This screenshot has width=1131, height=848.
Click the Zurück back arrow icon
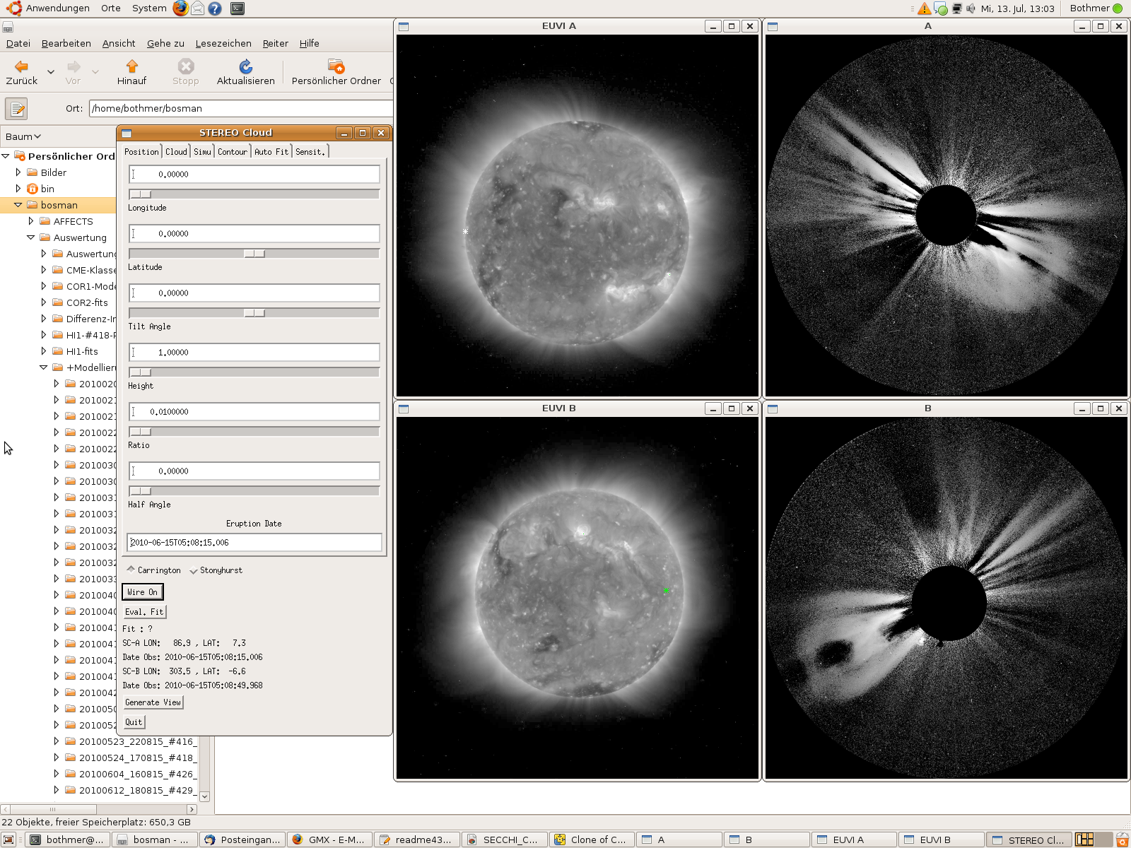point(21,66)
